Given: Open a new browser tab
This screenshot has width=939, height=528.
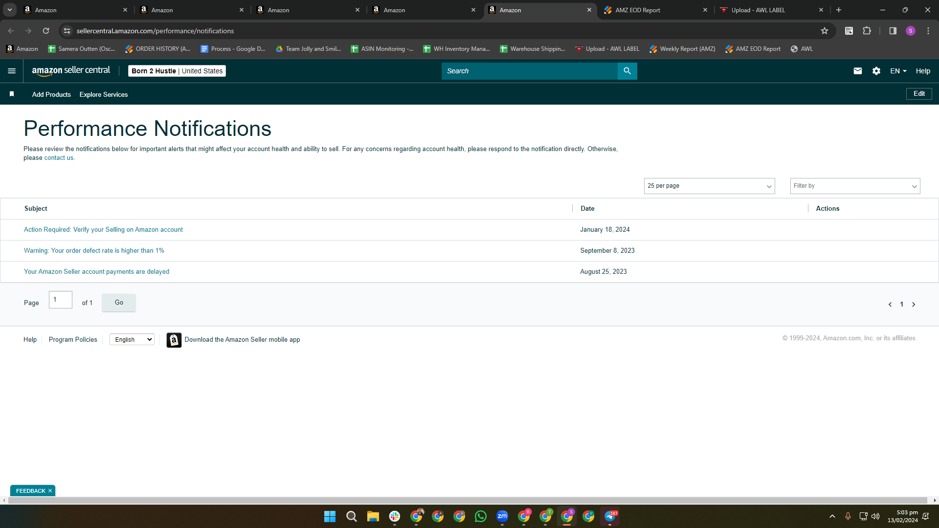Looking at the screenshot, I should [838, 10].
